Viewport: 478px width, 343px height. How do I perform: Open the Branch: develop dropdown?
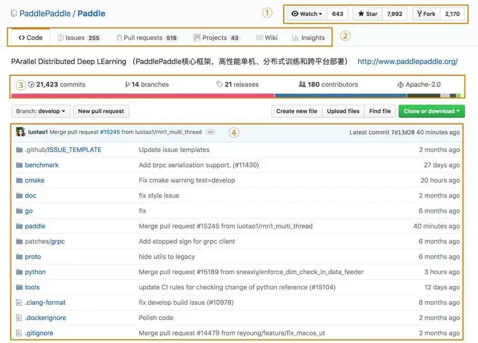(x=40, y=111)
